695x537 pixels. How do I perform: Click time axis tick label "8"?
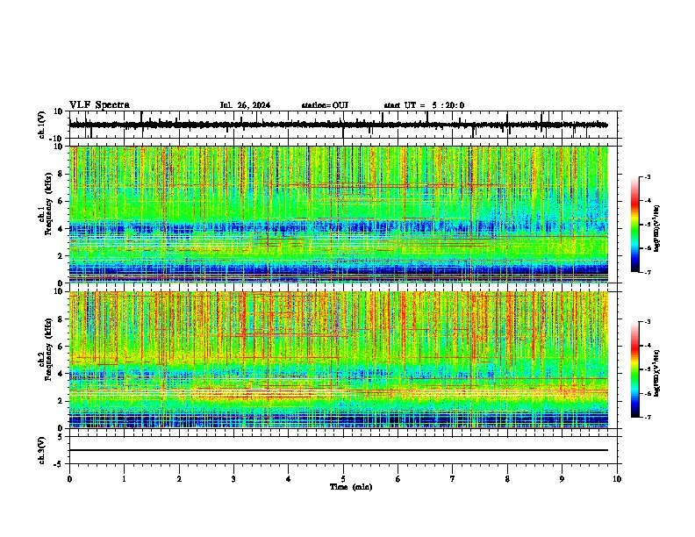(507, 479)
